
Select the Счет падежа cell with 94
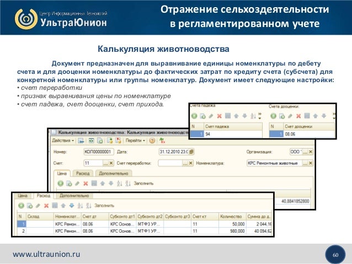tap(233, 134)
